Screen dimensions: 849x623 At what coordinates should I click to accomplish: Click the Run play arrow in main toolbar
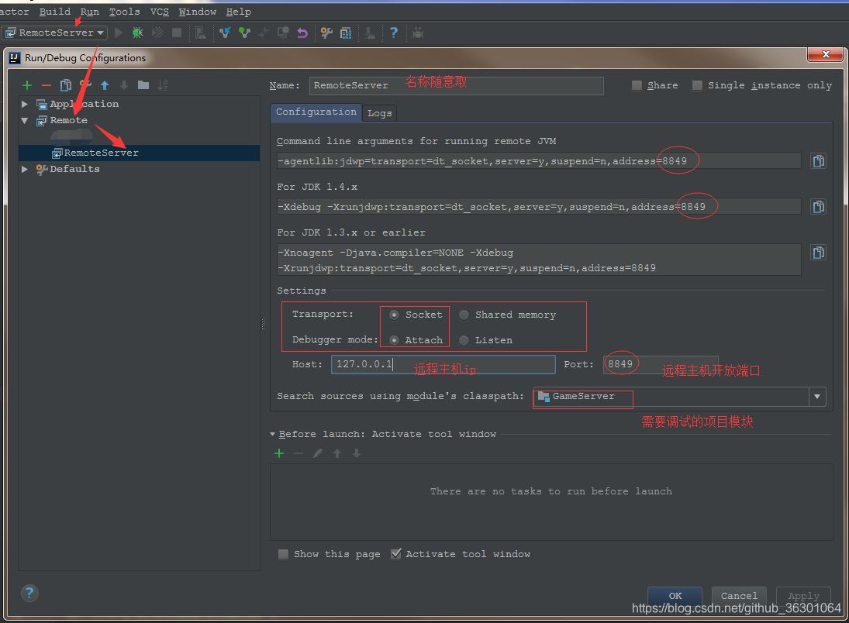[119, 33]
